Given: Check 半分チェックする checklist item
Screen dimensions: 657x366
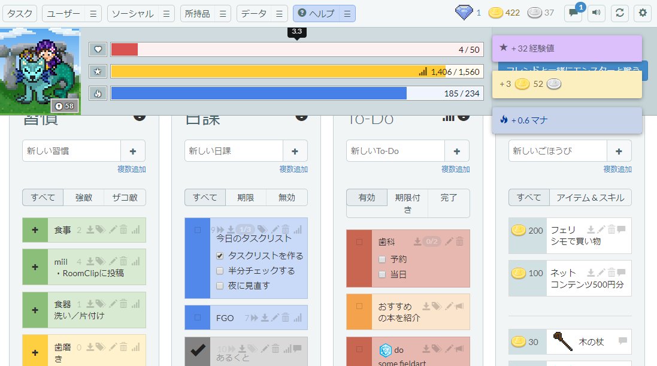Looking at the screenshot, I should 220,271.
